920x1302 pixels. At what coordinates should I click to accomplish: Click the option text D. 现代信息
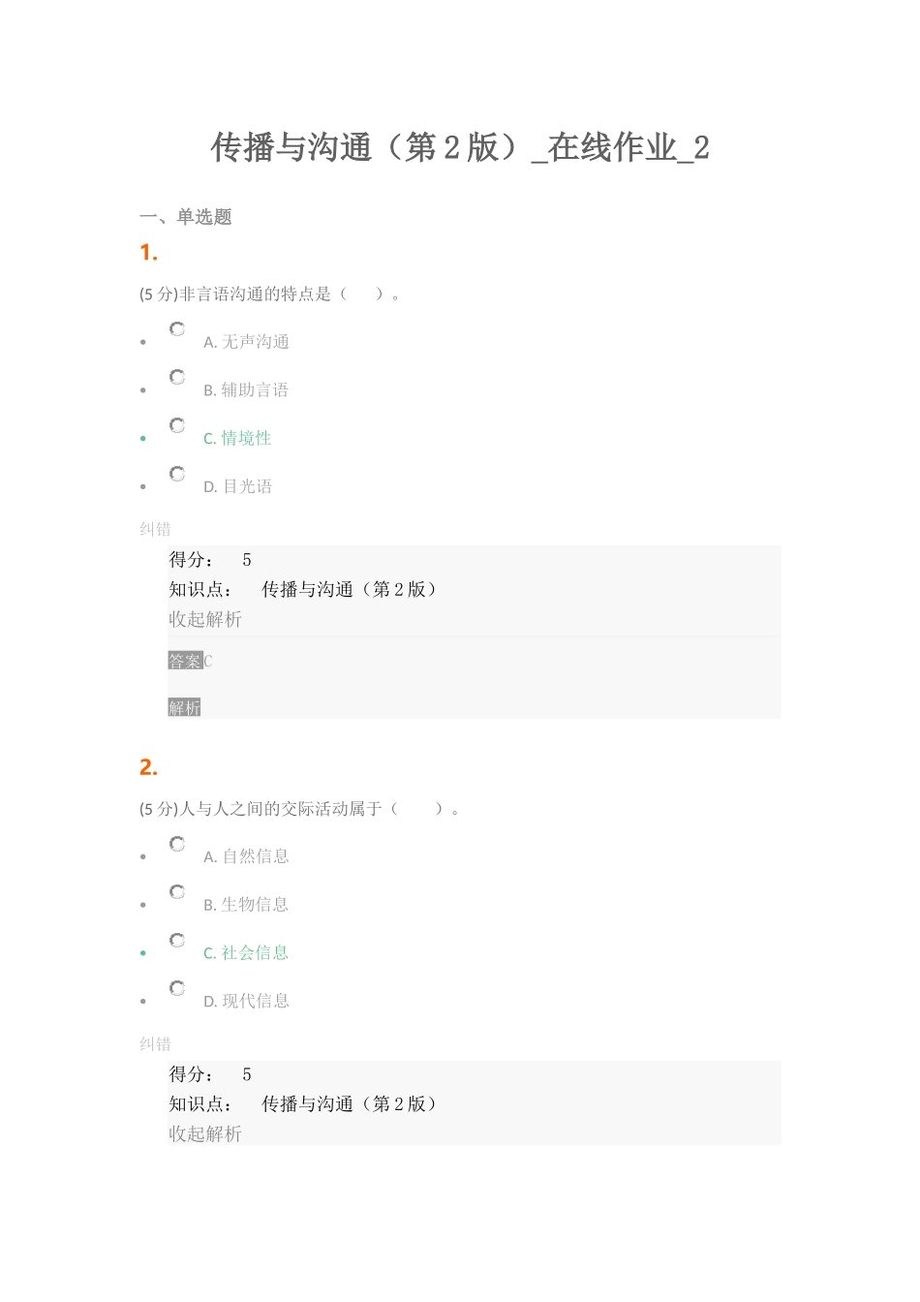pos(246,1002)
